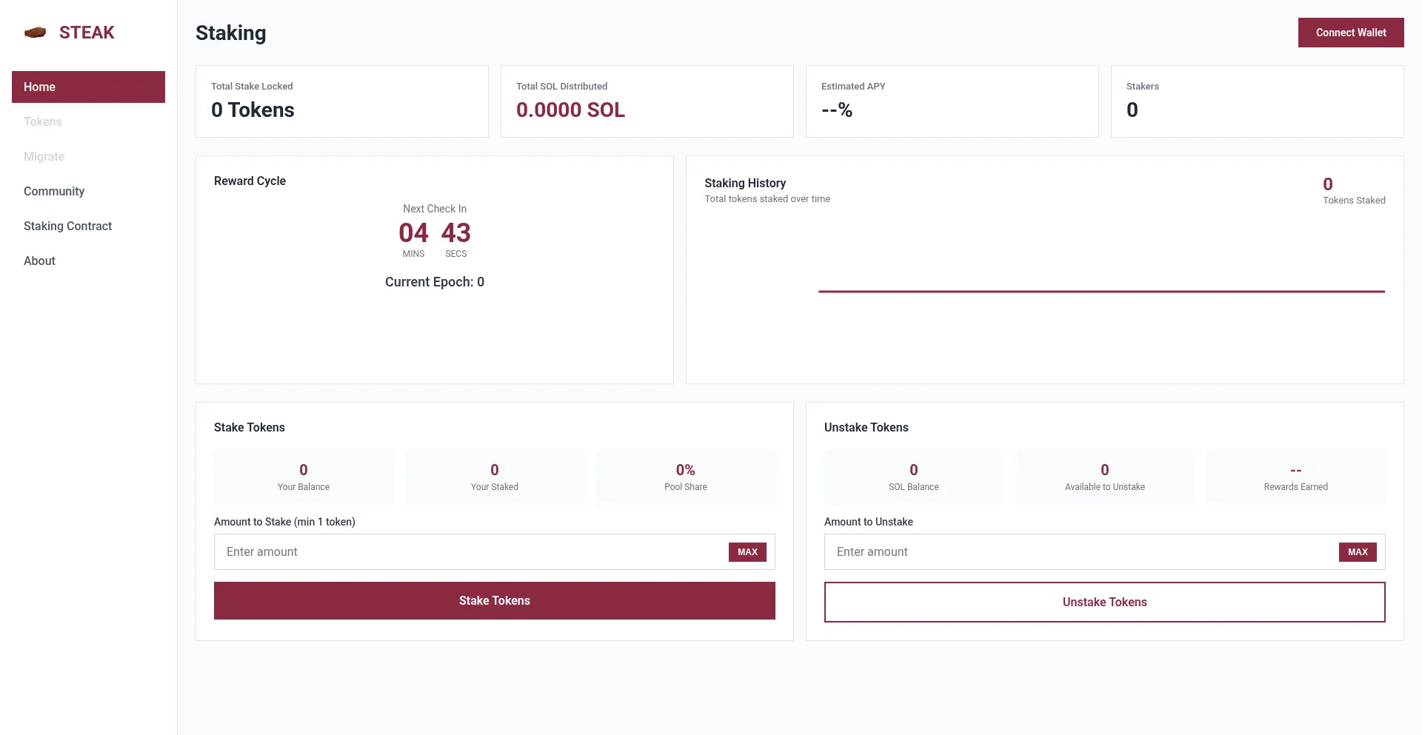
Task: Click the Staking History chart line
Action: [1101, 292]
